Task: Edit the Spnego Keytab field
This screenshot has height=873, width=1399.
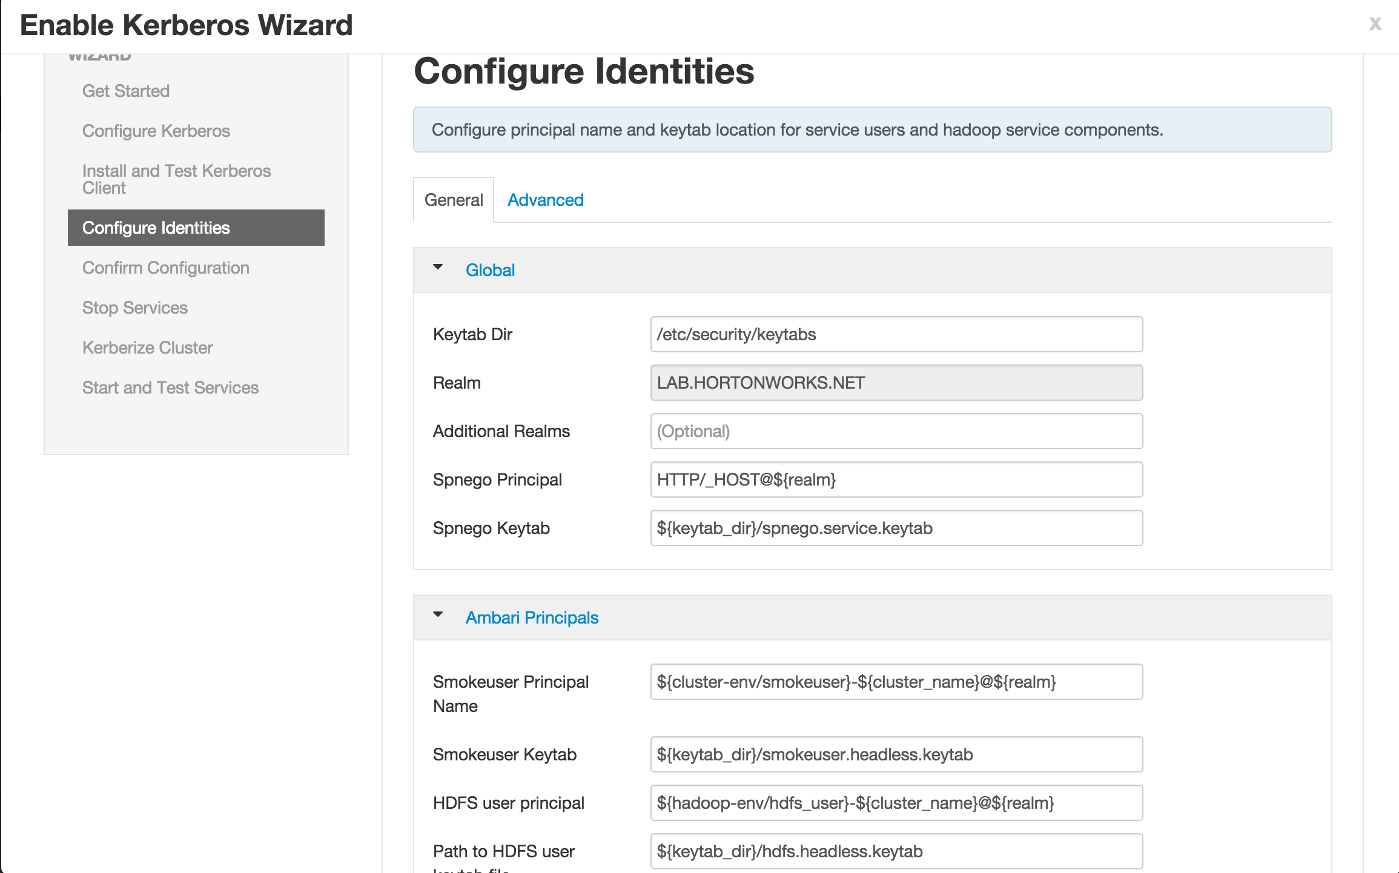Action: 896,528
